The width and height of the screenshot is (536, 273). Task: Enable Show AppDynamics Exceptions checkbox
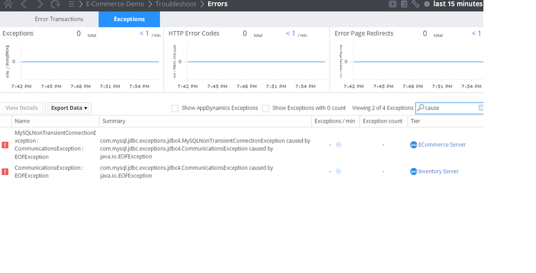click(175, 108)
